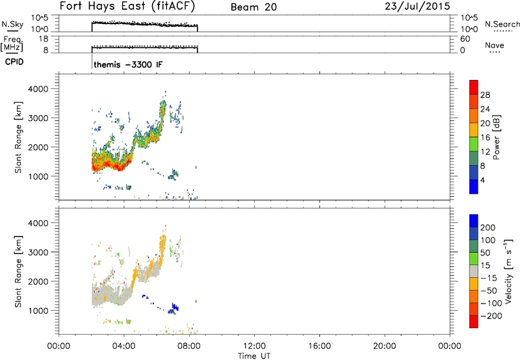
Task: Click the Velocity colorbar segment between -100 and -200
Action: click(474, 309)
